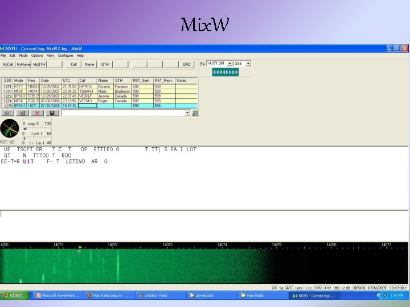Click the Call macro button
The image size is (410, 307).
tap(73, 64)
